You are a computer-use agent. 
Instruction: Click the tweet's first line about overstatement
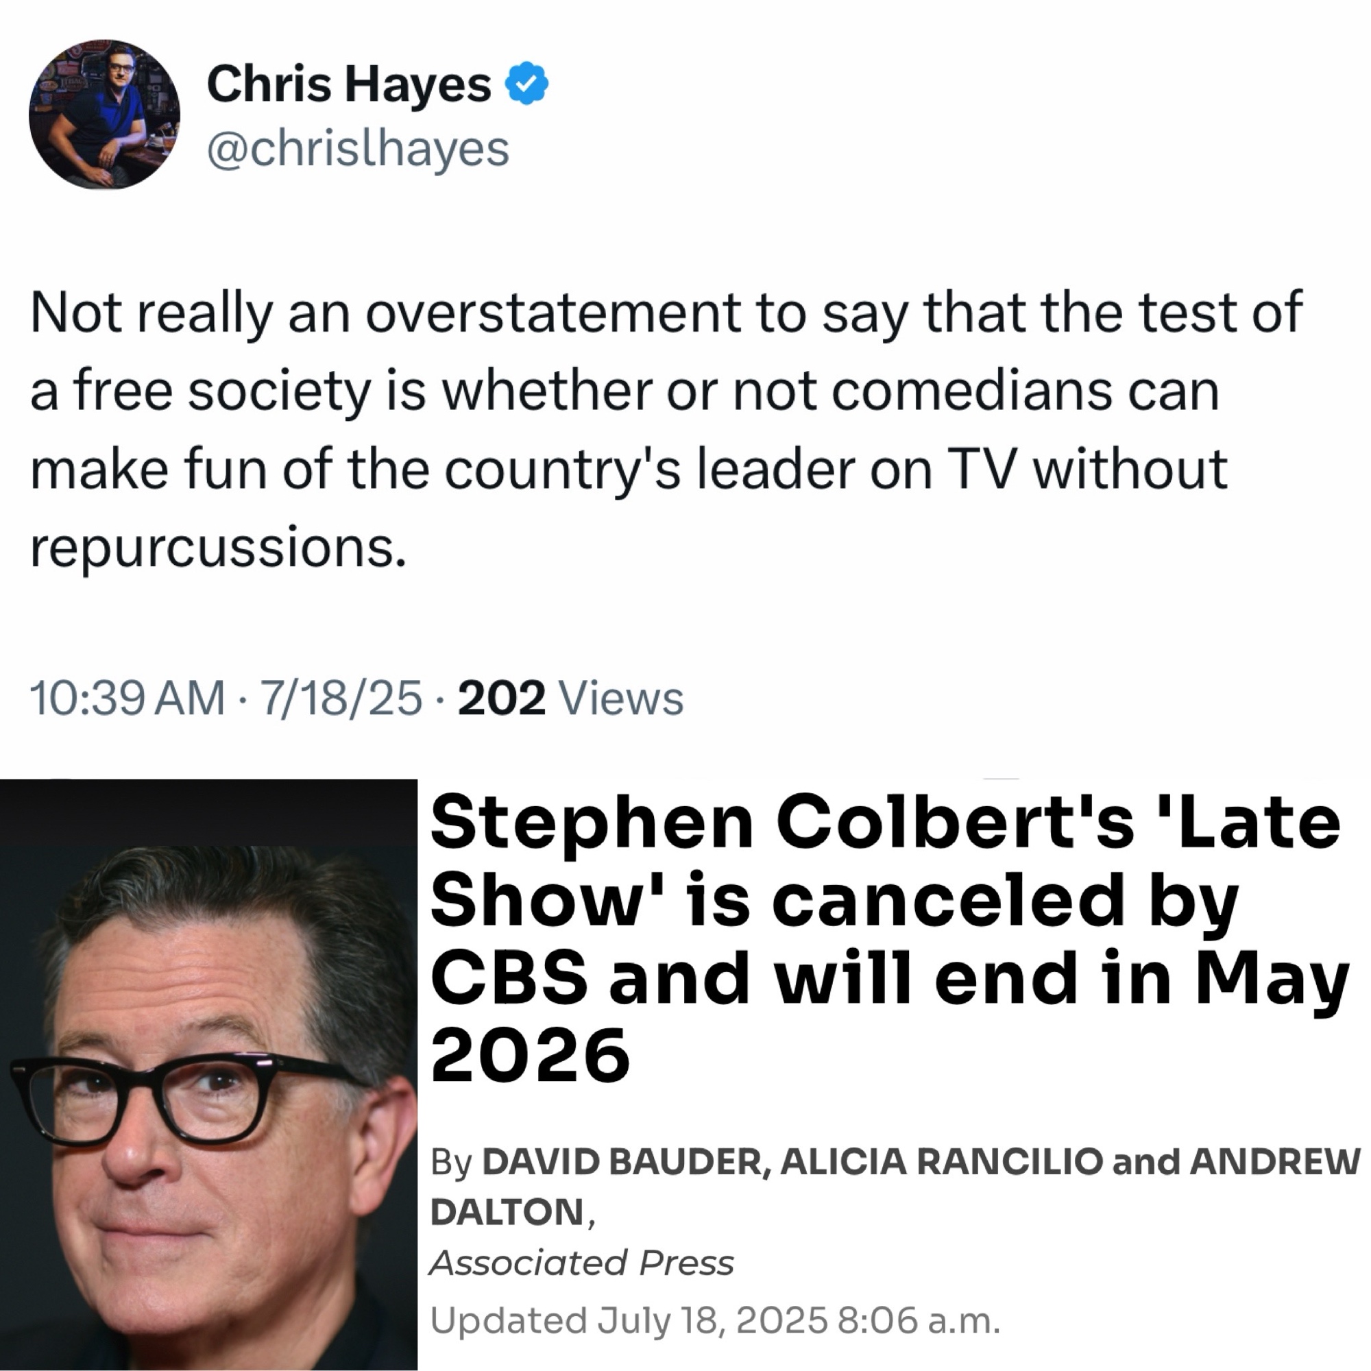point(666,312)
